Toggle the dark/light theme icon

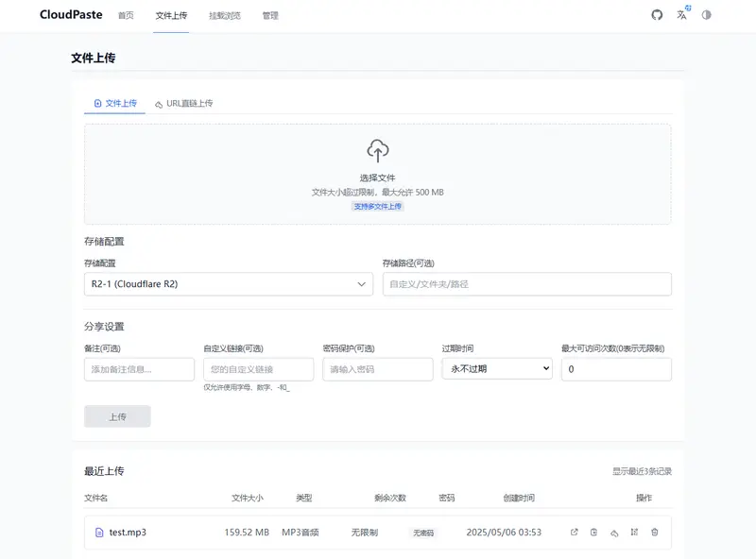pos(707,15)
